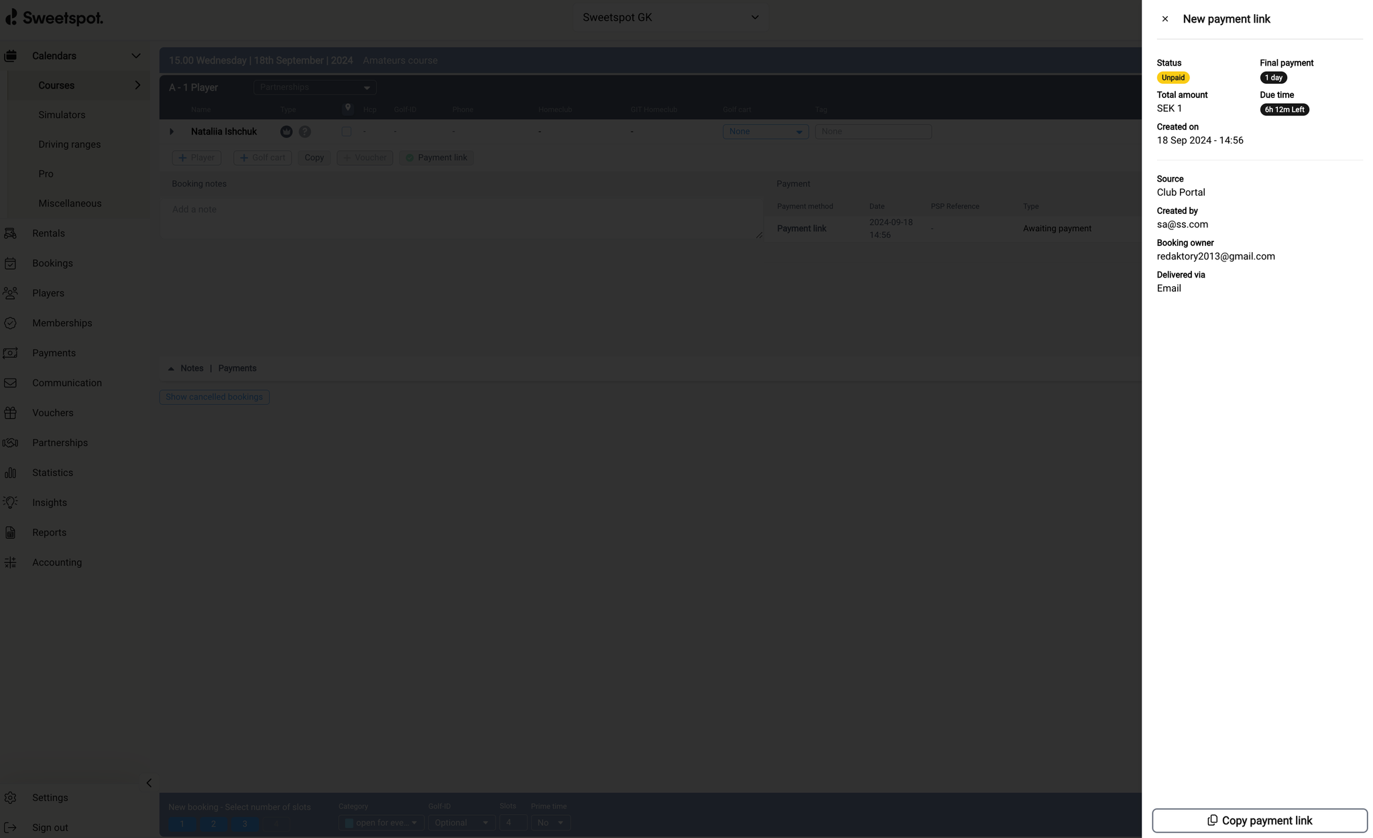This screenshot has height=838, width=1373.
Task: Click the Rentals sidebar icon
Action: coord(11,233)
